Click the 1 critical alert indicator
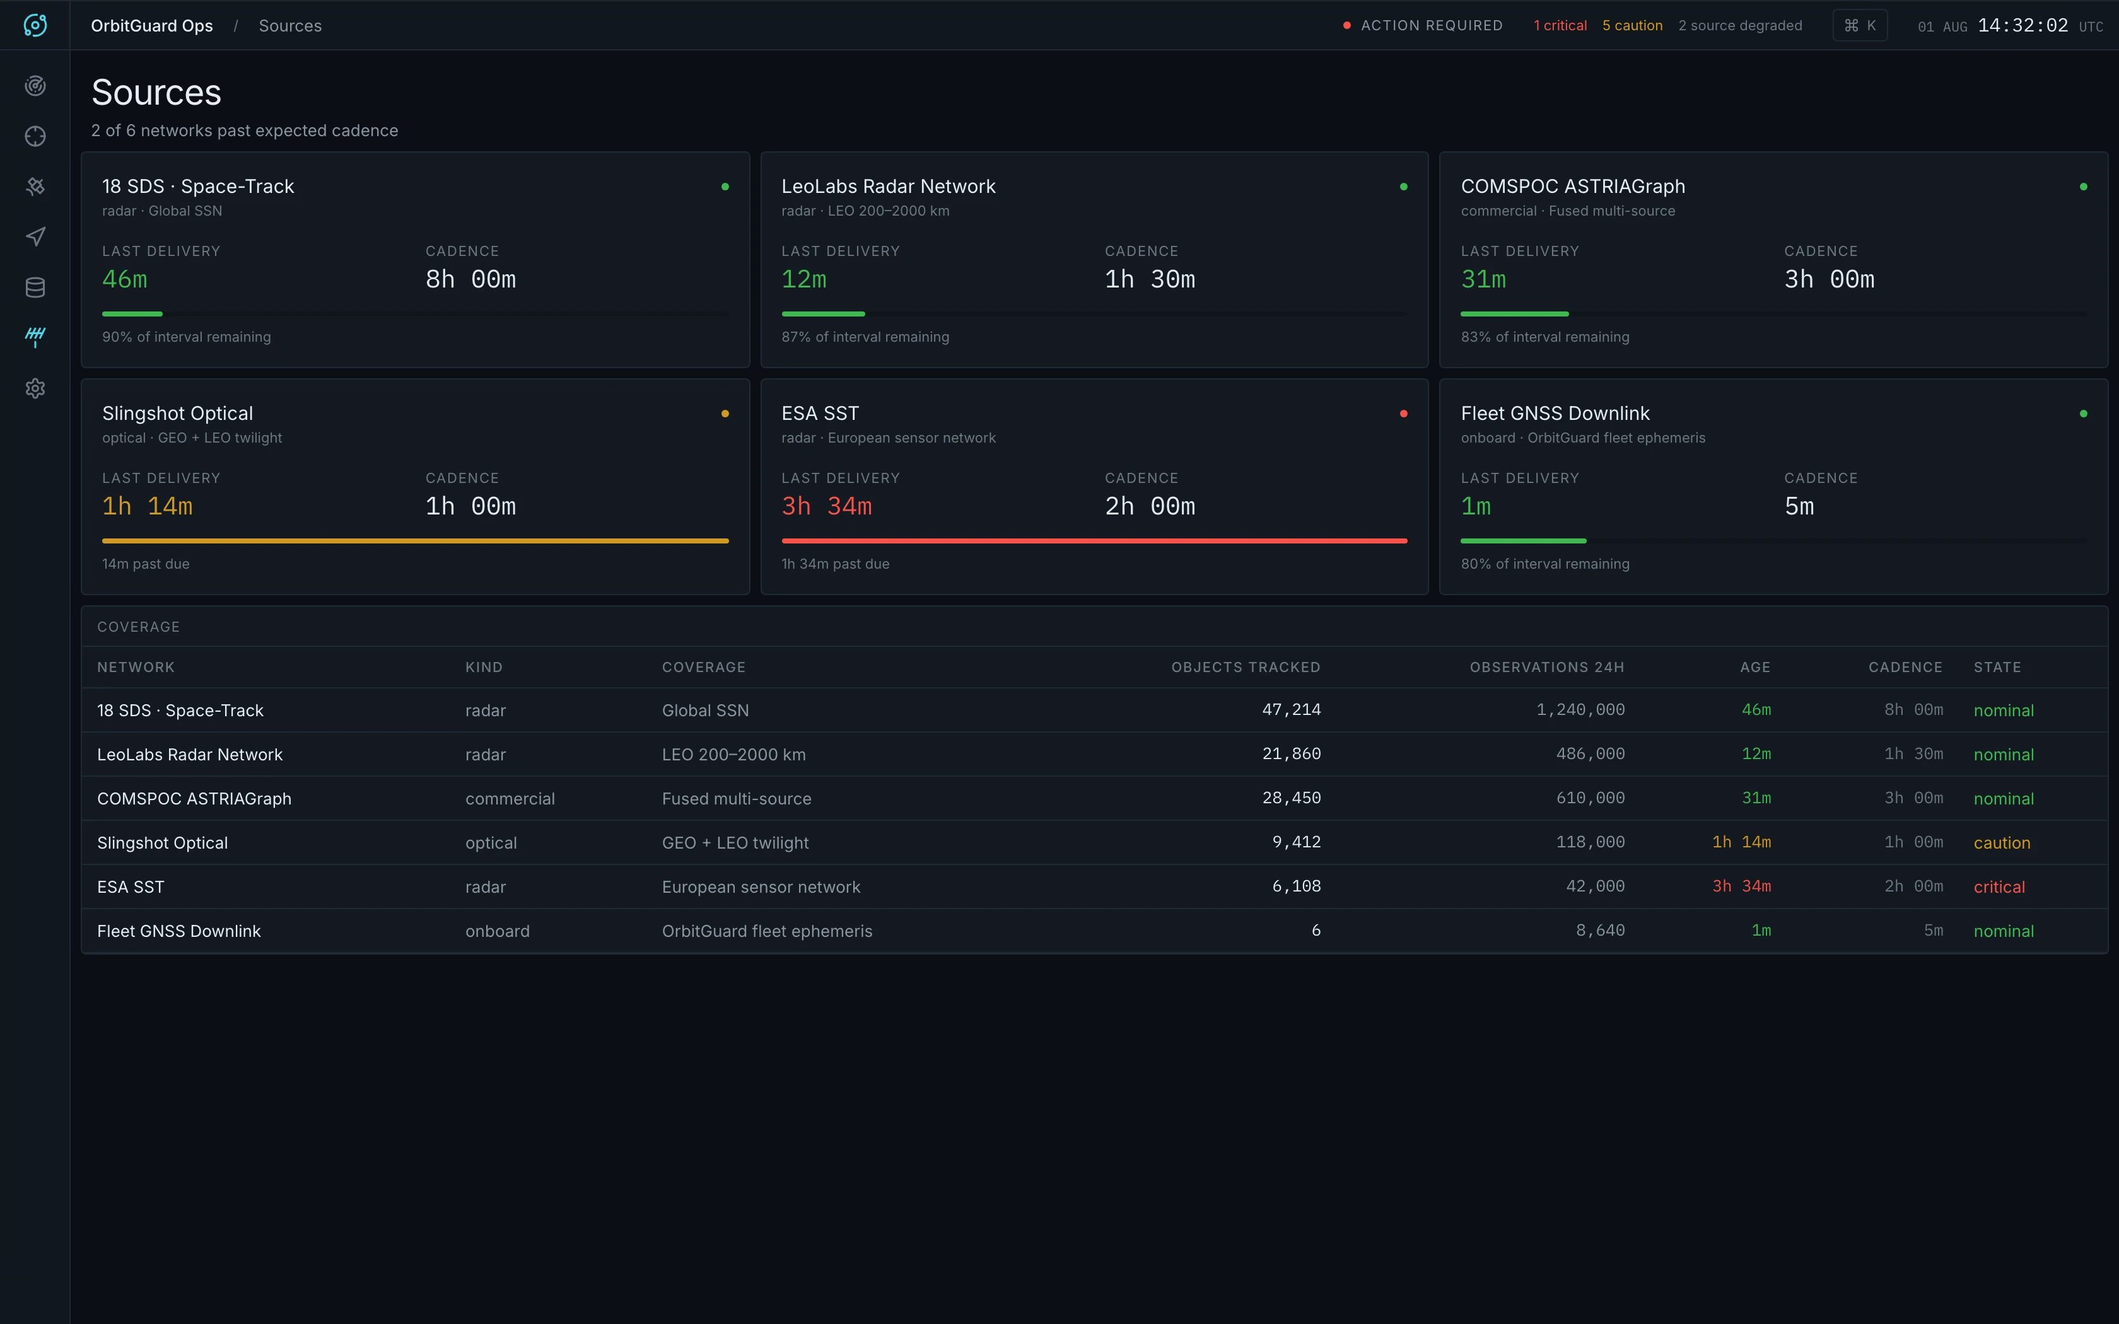2119x1324 pixels. click(1560, 25)
